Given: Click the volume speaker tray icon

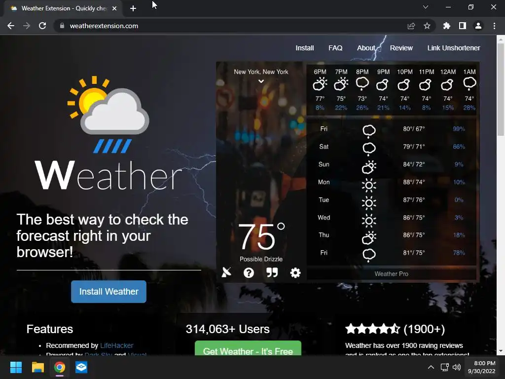Looking at the screenshot, I should [456, 367].
